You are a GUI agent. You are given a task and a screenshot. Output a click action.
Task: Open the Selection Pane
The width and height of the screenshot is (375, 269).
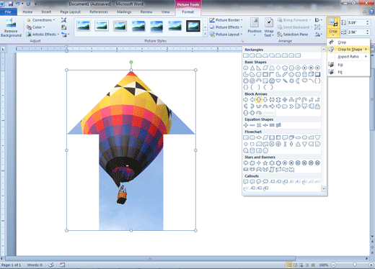pyautogui.click(x=293, y=35)
